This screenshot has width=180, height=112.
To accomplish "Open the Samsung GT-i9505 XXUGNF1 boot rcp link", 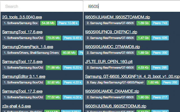I will pyautogui.click(x=132, y=76).
